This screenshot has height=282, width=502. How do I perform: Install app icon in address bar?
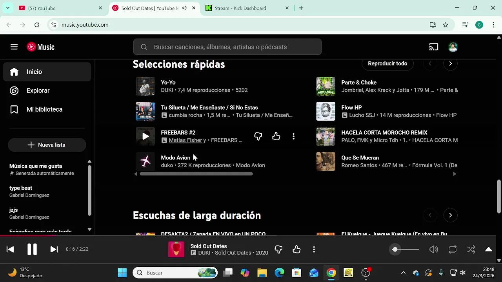point(433,25)
